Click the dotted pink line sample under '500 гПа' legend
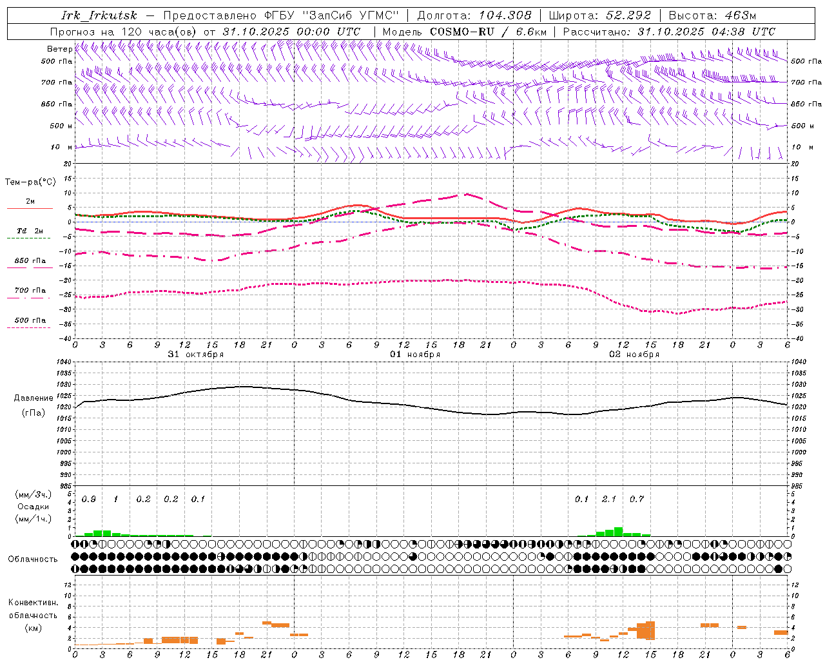The height and width of the screenshot is (660, 825). click(x=29, y=327)
